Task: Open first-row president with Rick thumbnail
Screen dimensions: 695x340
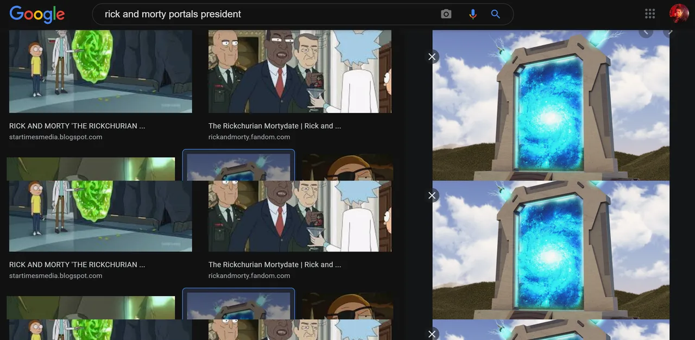Action: (300, 71)
